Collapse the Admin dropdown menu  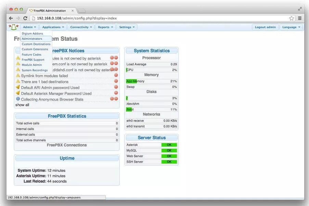(x=29, y=27)
